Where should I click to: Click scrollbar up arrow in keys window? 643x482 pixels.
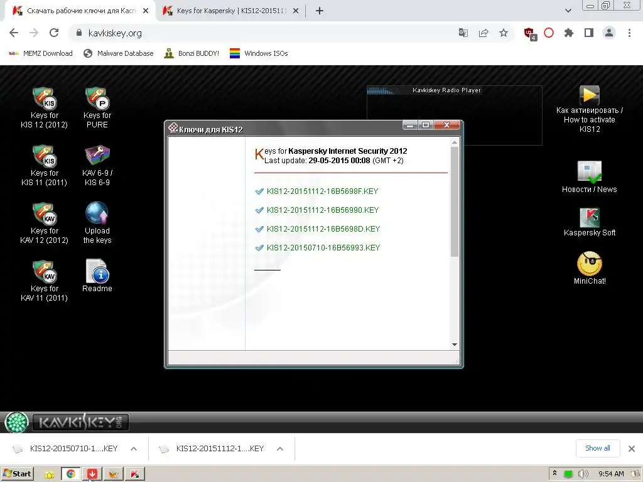point(455,142)
